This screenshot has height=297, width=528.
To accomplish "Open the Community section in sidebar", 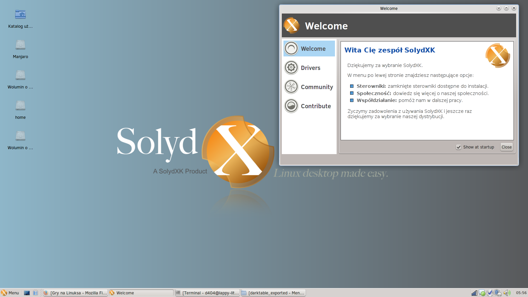I will pos(309,87).
